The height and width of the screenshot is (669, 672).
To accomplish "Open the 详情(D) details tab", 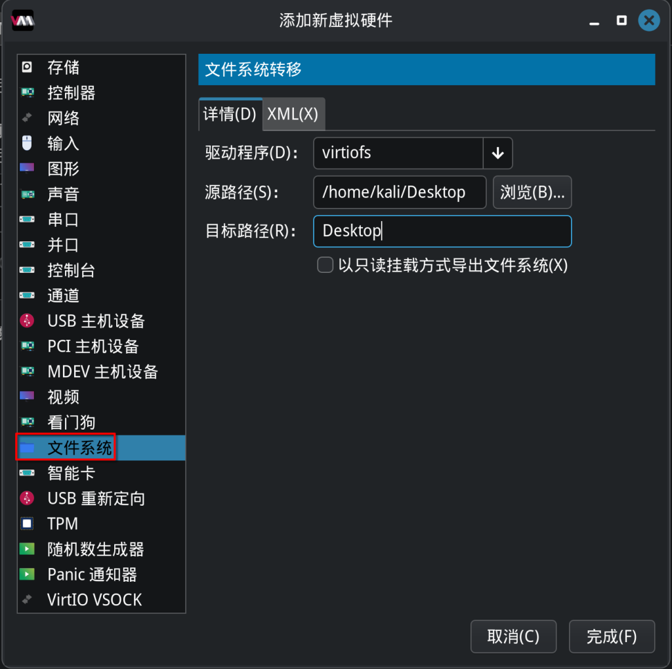I will coord(230,114).
